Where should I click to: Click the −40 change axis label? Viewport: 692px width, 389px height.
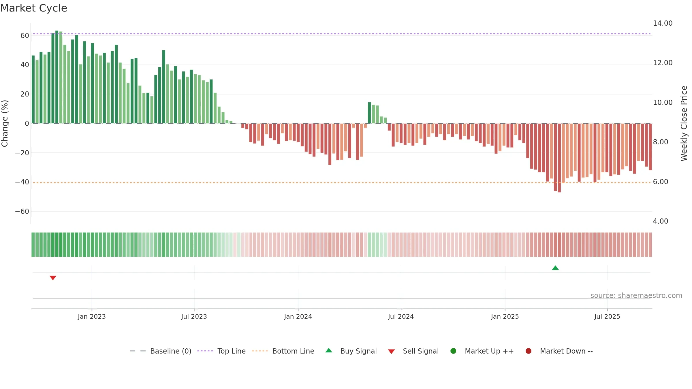pyautogui.click(x=22, y=182)
